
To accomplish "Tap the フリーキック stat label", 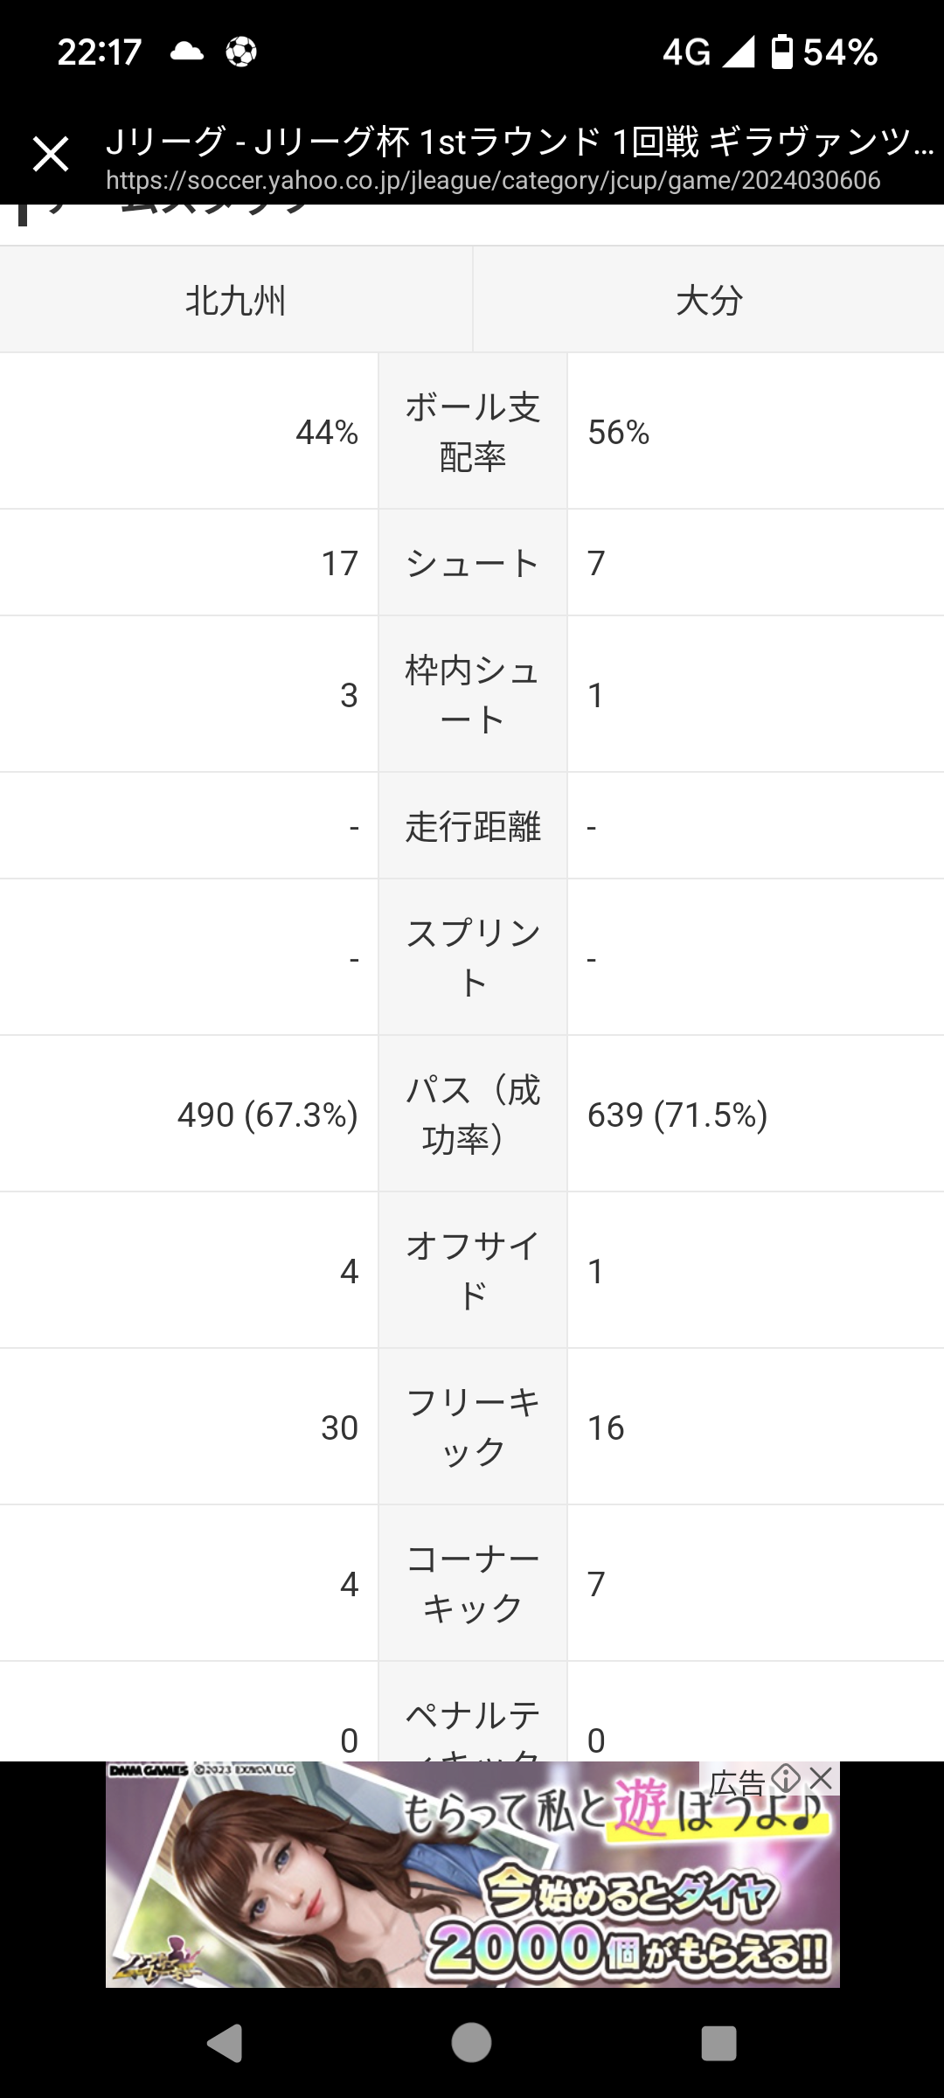I will [473, 1427].
